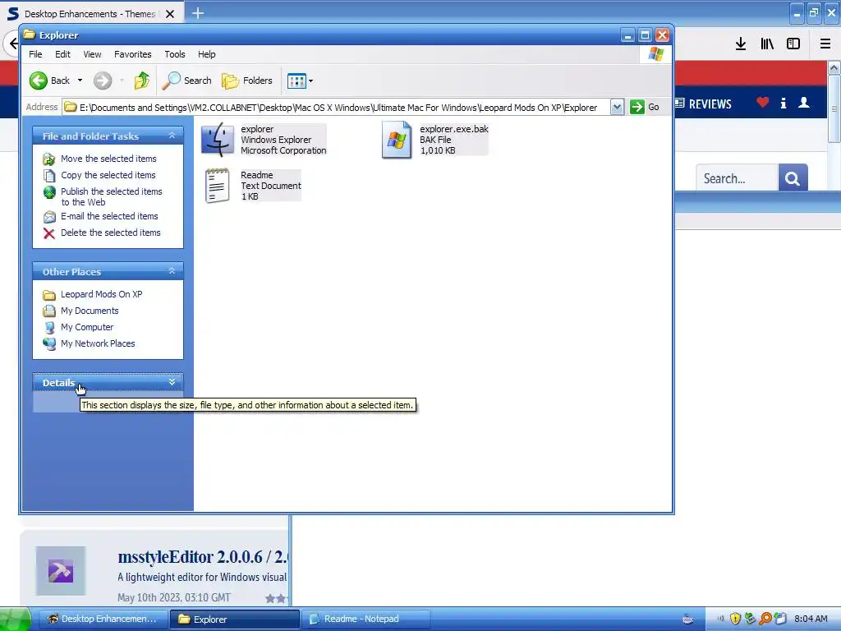Click the Java coffee cup tray icon

(688, 619)
